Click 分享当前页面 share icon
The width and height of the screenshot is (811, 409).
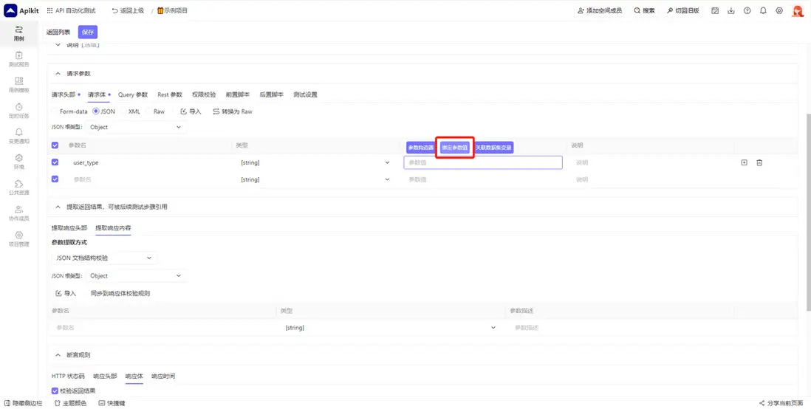pyautogui.click(x=782, y=403)
